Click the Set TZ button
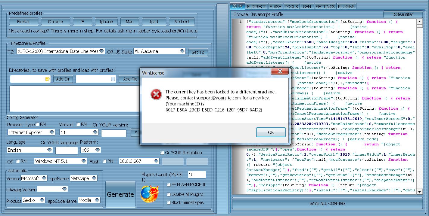The height and width of the screenshot is (216, 429). pos(198,52)
